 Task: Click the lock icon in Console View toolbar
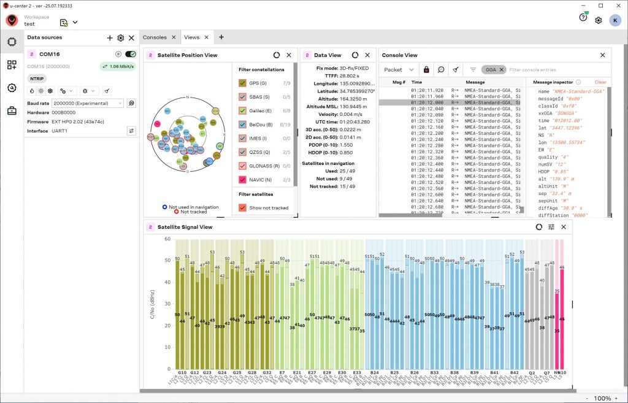[426, 70]
